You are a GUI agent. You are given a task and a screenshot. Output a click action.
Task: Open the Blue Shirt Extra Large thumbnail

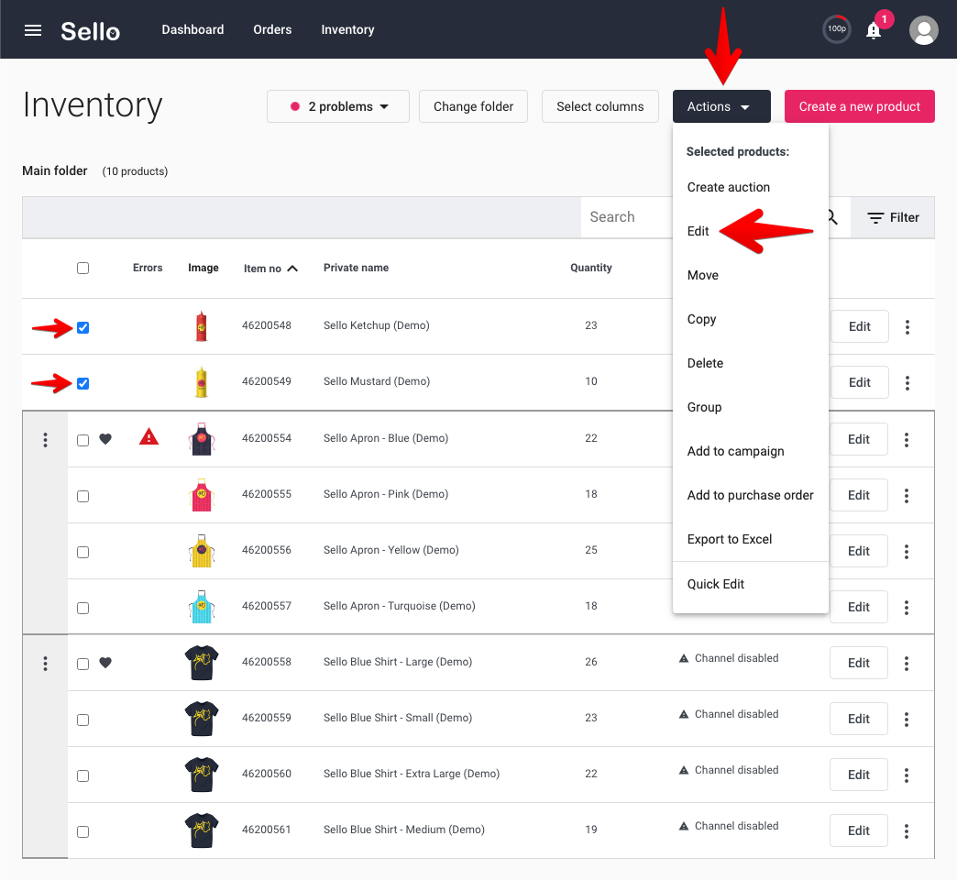coord(202,774)
